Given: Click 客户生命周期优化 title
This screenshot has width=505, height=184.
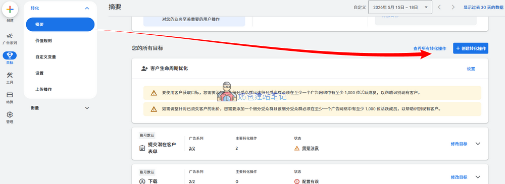Looking at the screenshot, I should tap(169, 69).
